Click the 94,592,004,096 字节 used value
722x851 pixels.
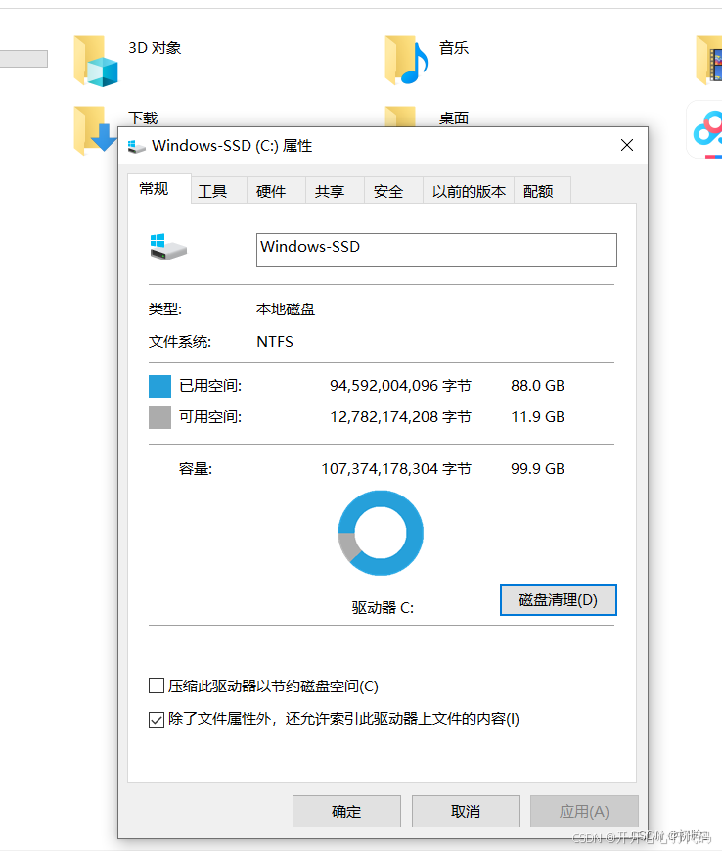[400, 385]
